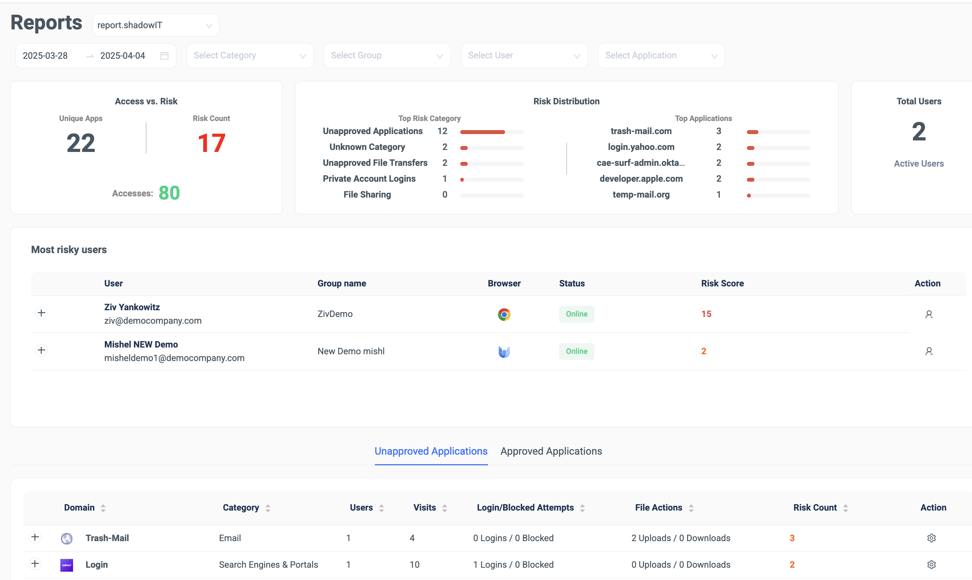Open the report.shadowIT report selector
The image size is (972, 580).
[x=156, y=25]
